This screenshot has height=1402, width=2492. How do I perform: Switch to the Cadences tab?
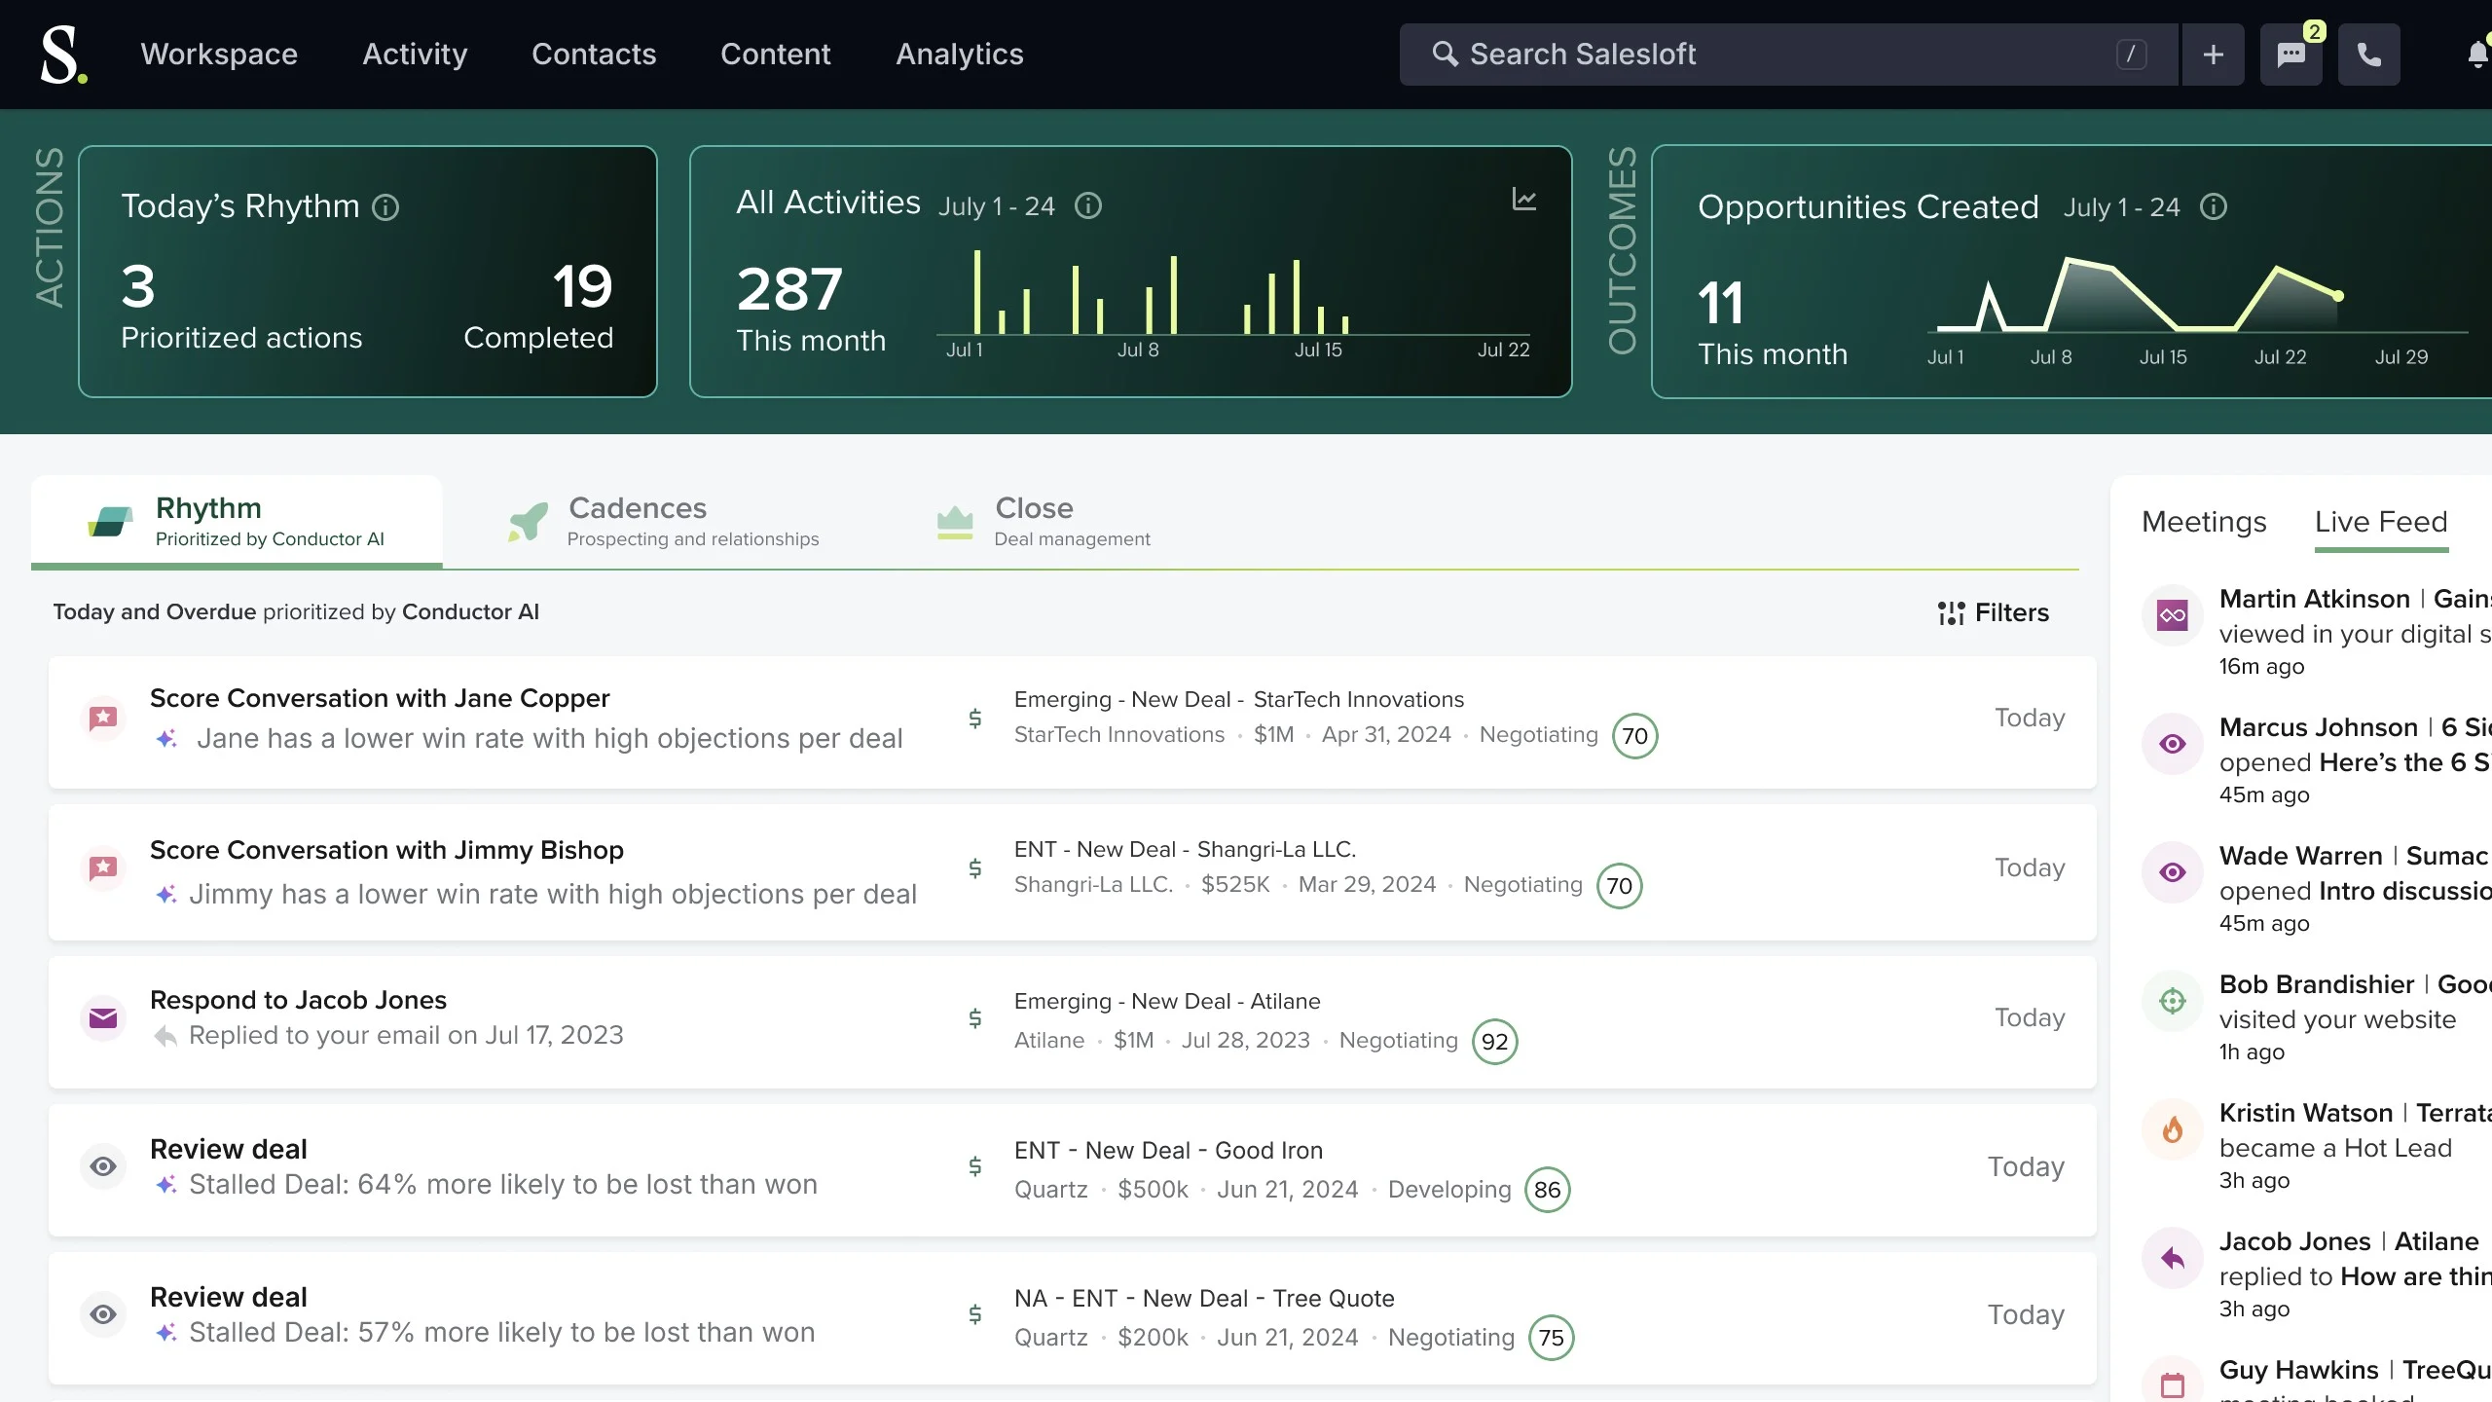click(664, 522)
